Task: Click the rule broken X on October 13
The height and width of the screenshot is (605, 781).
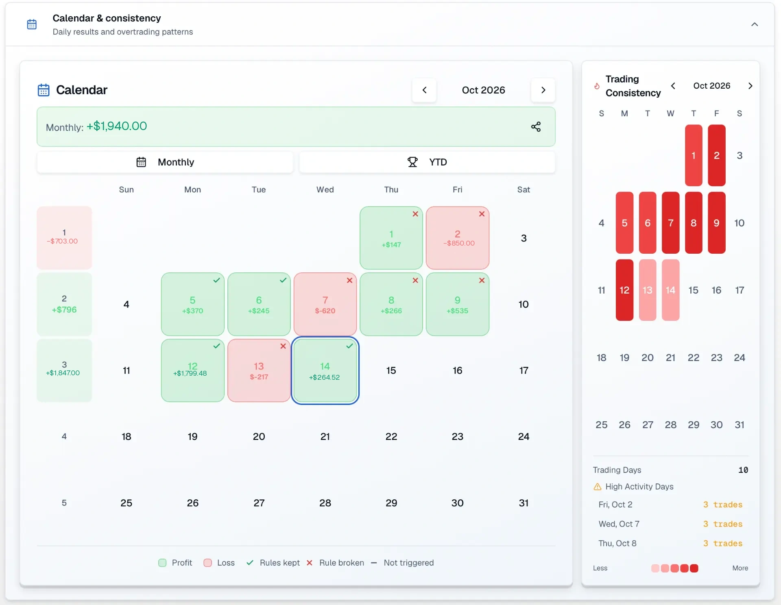Action: coord(283,346)
